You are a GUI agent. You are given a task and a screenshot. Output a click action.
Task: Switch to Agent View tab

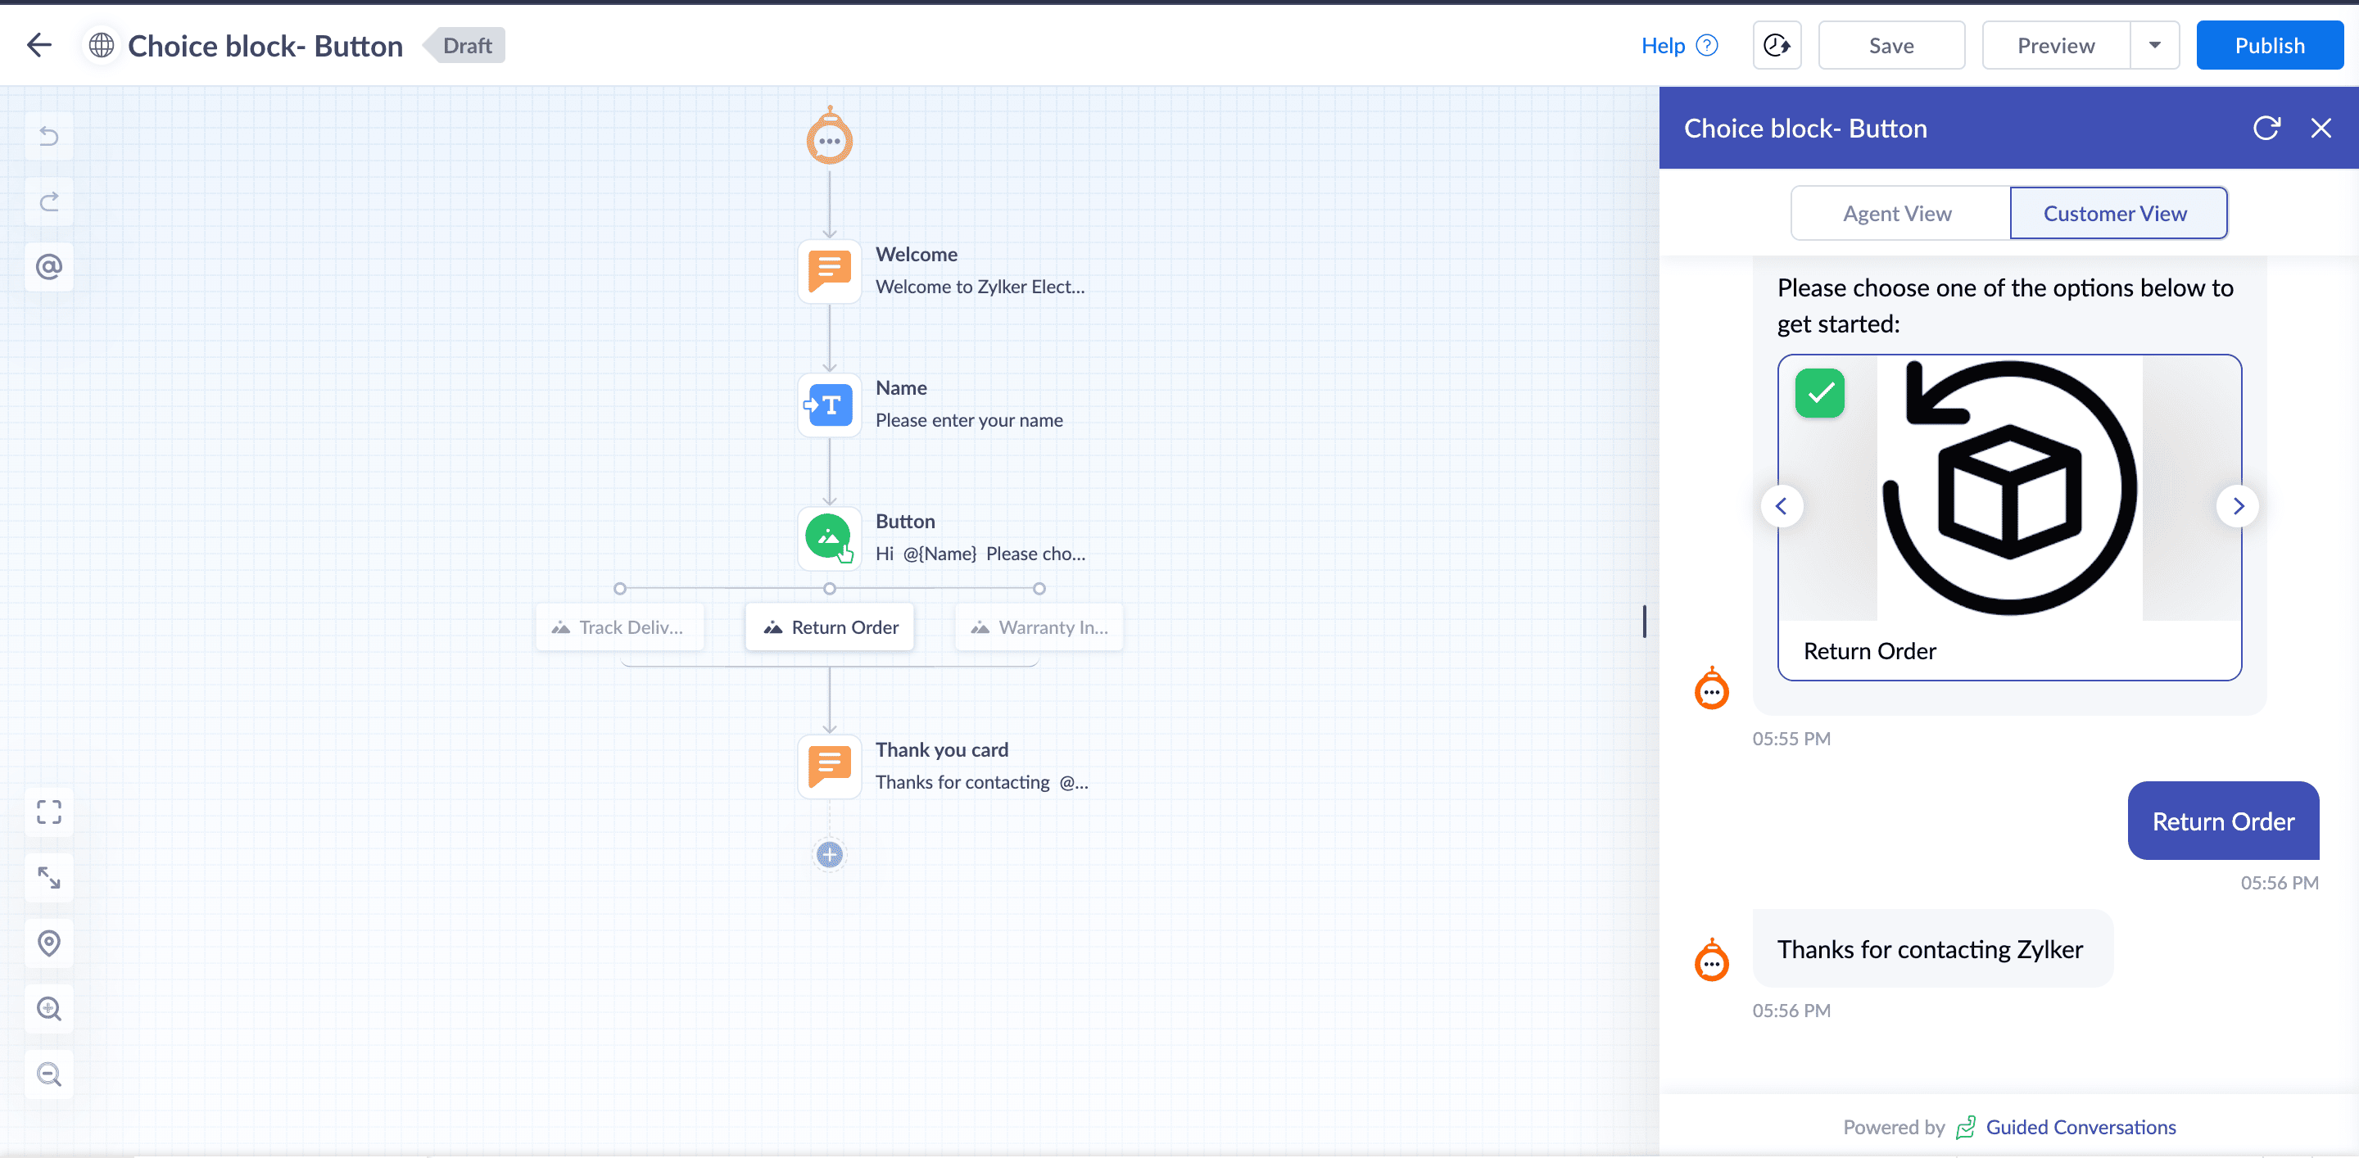pos(1898,213)
